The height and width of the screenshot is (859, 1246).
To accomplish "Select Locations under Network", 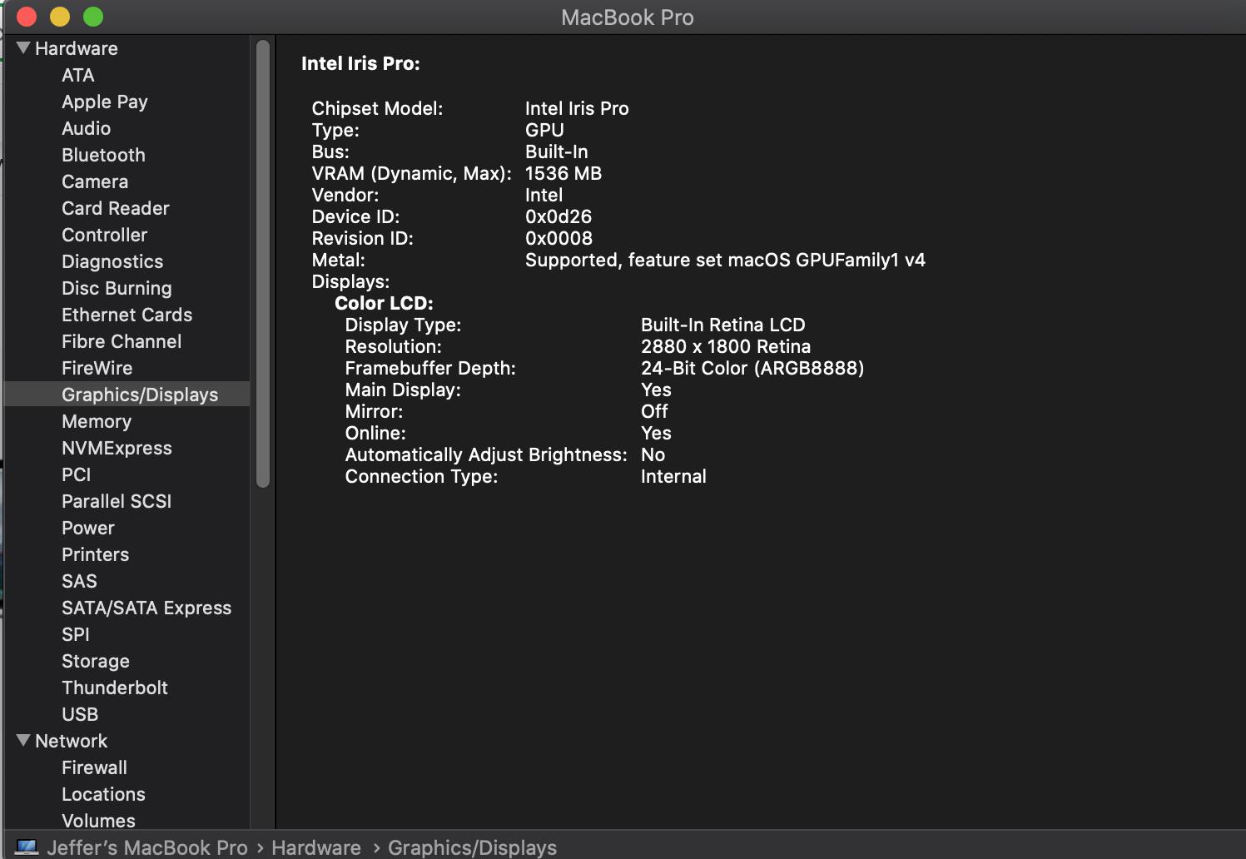I will 104,794.
